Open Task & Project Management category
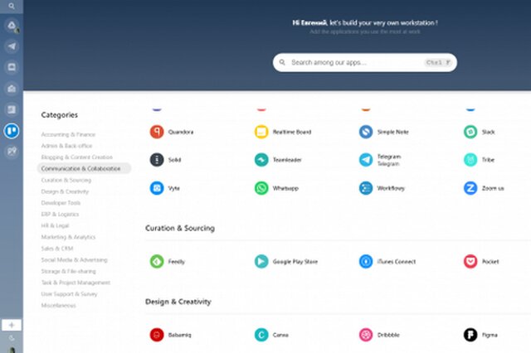 click(76, 283)
